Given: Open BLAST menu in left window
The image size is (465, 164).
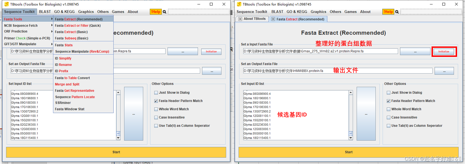Looking at the screenshot, I should click(45, 12).
